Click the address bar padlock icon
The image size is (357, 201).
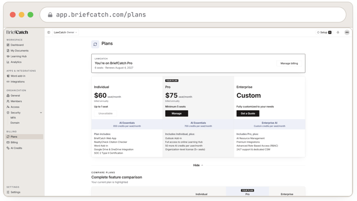(50, 15)
